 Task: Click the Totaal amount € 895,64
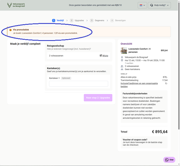tap(160, 132)
